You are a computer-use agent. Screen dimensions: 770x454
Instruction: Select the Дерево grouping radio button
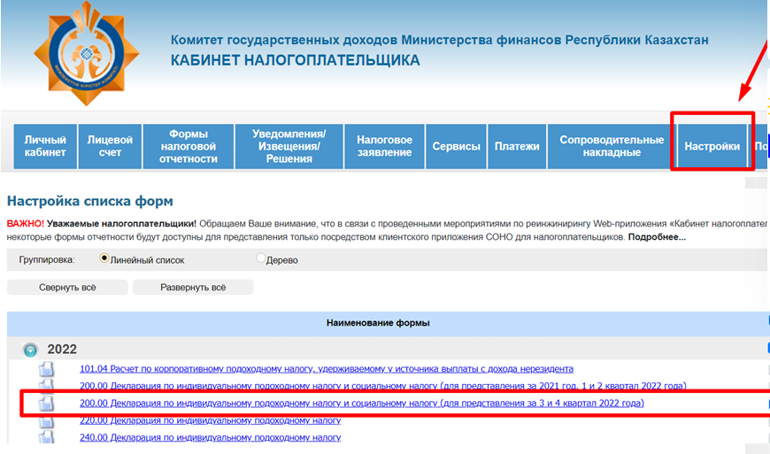(261, 259)
